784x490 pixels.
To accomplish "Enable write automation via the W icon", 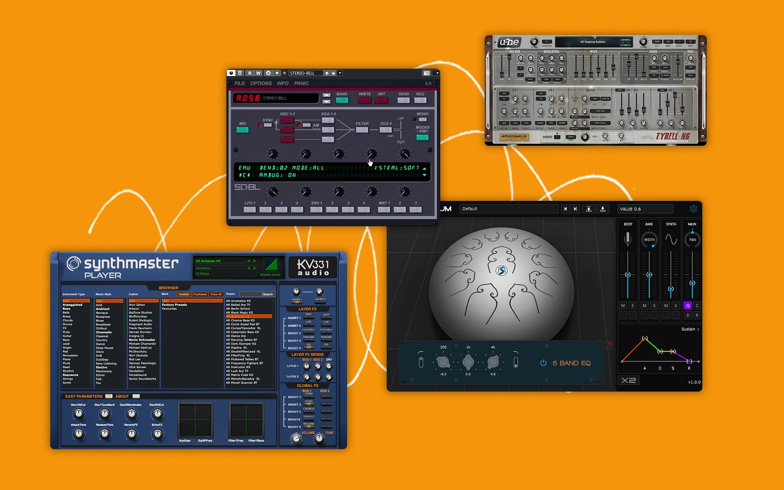I will pos(258,73).
